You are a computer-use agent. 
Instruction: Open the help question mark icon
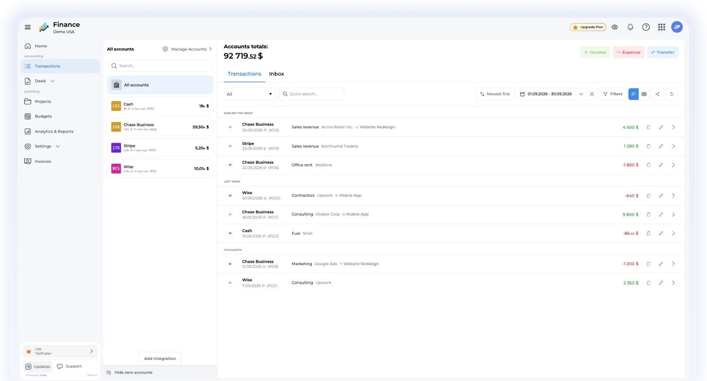click(x=646, y=27)
